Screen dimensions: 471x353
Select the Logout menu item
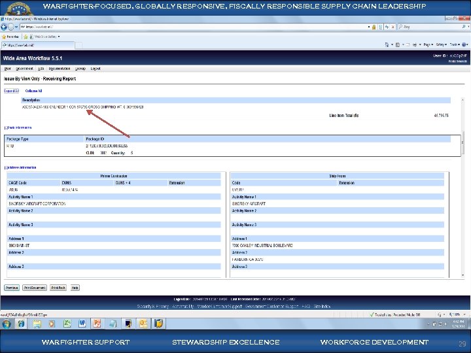[x=96, y=69]
